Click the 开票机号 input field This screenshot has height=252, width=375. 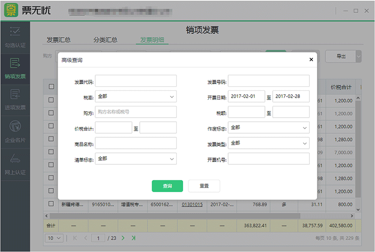pos(268,159)
